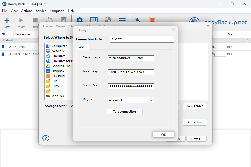251x167 pixels.
Task: Click the USB recovery drive toolbar icon
Action: tap(94, 19)
